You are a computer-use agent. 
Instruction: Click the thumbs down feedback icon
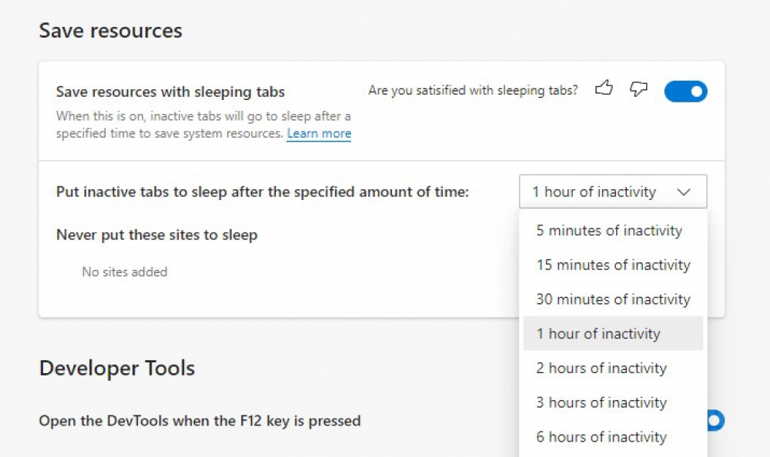638,89
